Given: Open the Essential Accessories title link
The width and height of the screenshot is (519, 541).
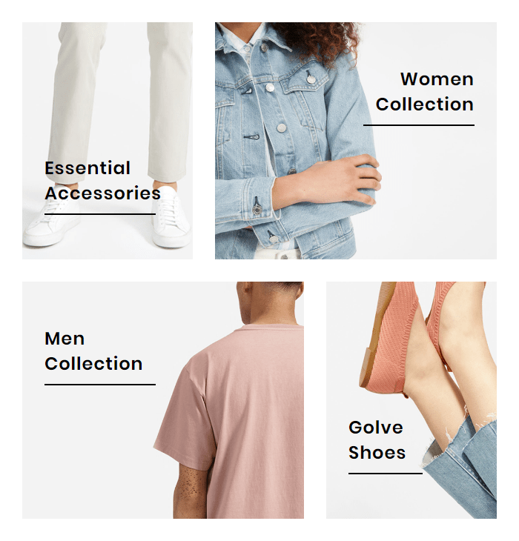Looking at the screenshot, I should (102, 180).
